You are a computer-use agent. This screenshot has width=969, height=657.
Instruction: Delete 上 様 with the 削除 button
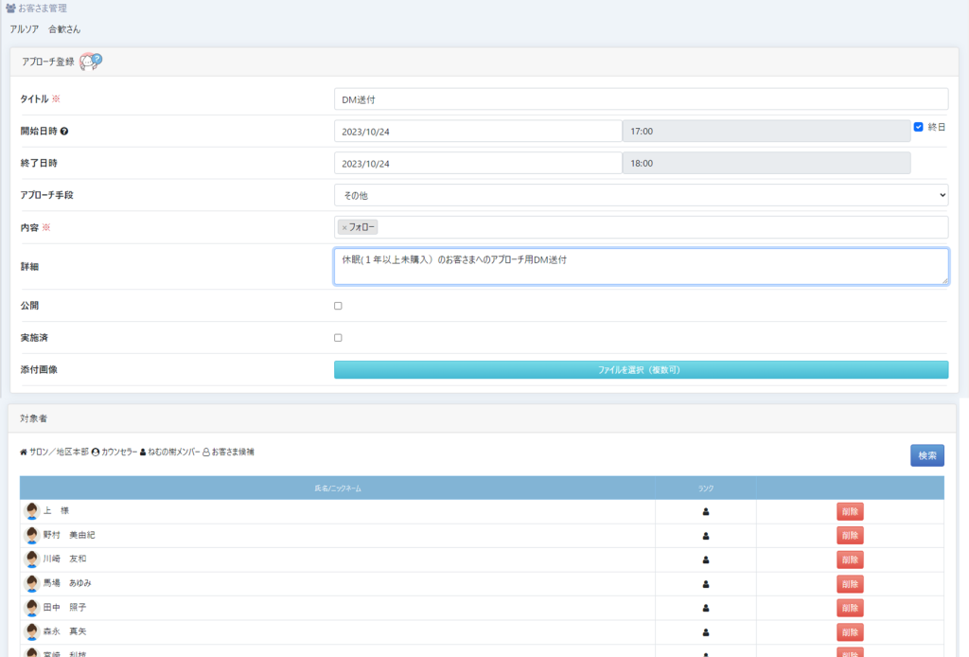(850, 511)
